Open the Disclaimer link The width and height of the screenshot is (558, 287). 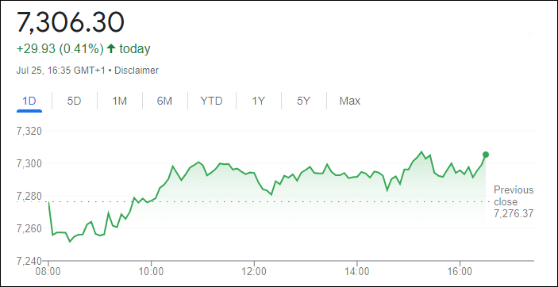(x=136, y=71)
